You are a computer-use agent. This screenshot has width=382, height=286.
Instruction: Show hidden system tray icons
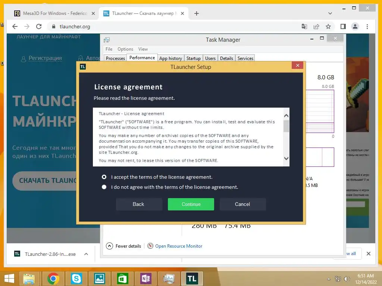coord(329,279)
